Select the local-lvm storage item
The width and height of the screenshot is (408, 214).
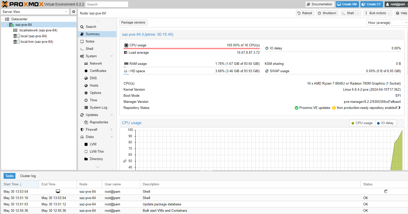[37, 42]
